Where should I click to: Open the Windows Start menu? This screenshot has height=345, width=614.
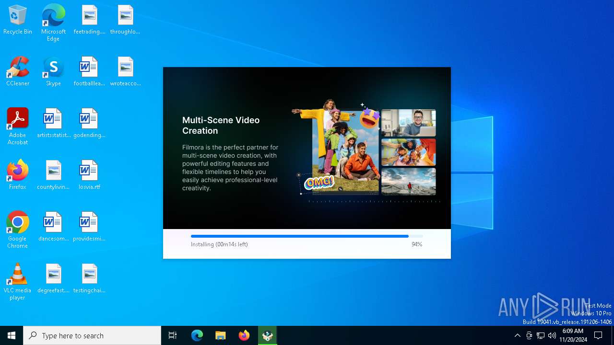coord(12,335)
